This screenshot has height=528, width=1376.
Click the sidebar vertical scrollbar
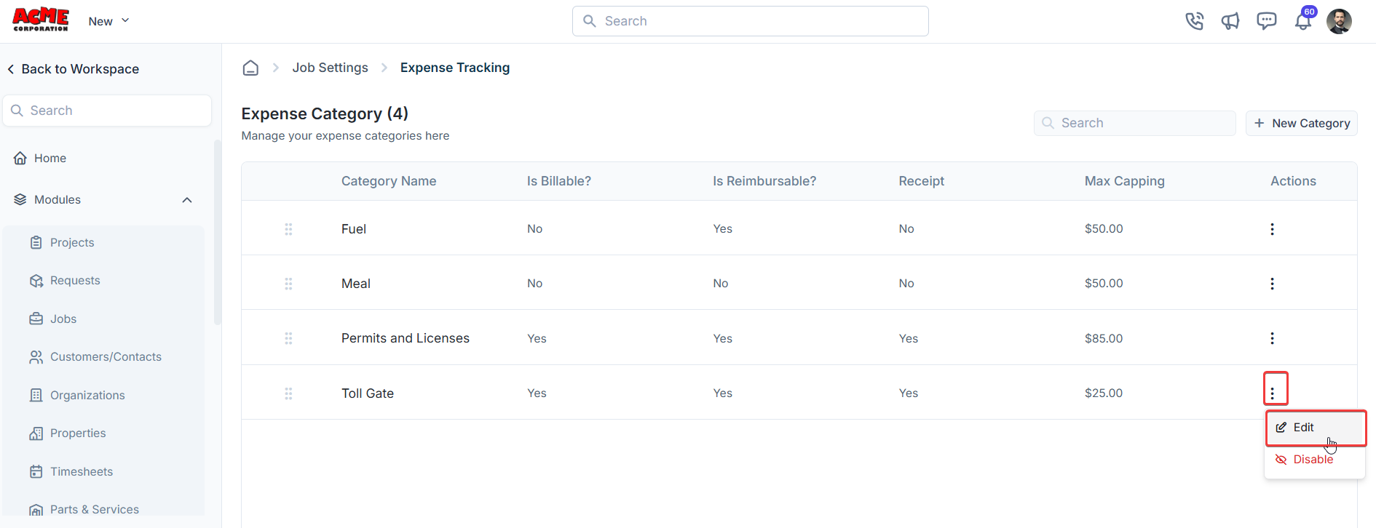217,233
